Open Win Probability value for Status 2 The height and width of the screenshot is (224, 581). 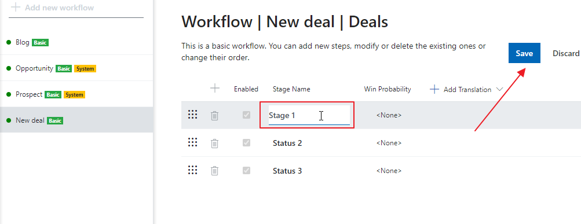(389, 143)
